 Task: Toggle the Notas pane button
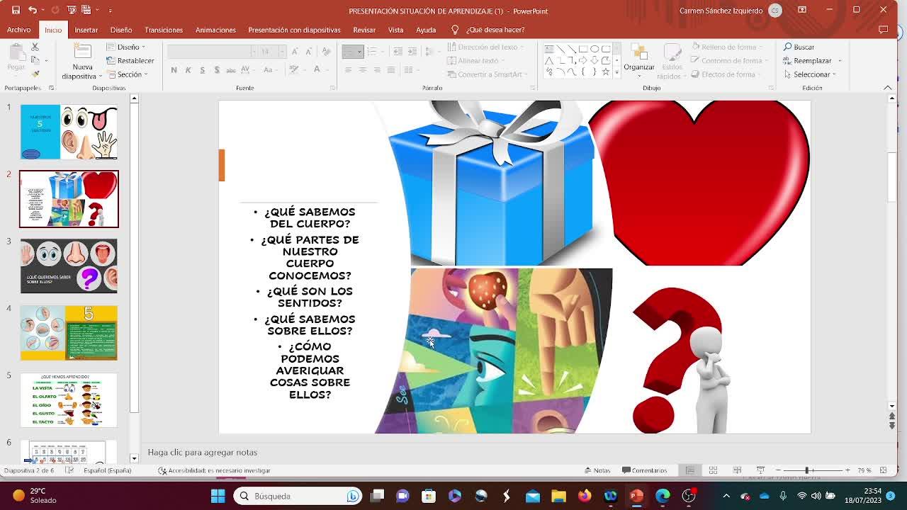point(597,470)
